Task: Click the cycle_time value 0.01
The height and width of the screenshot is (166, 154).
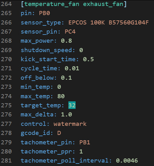Action: click(72, 68)
